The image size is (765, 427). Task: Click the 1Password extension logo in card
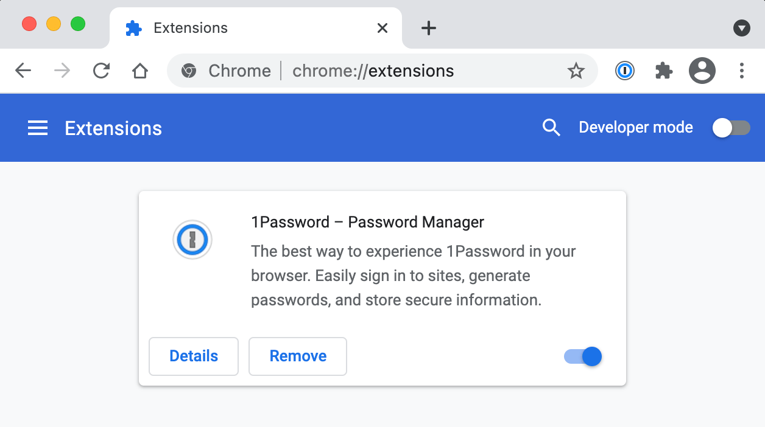tap(192, 240)
